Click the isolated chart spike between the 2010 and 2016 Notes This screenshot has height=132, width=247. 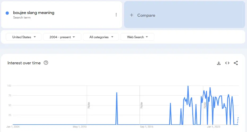(117, 108)
